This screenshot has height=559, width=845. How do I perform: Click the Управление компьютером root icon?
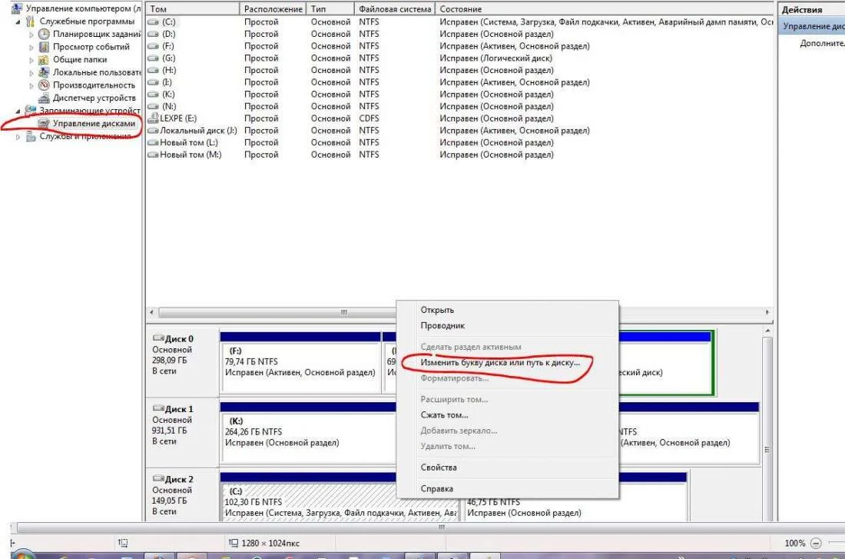click(x=17, y=8)
